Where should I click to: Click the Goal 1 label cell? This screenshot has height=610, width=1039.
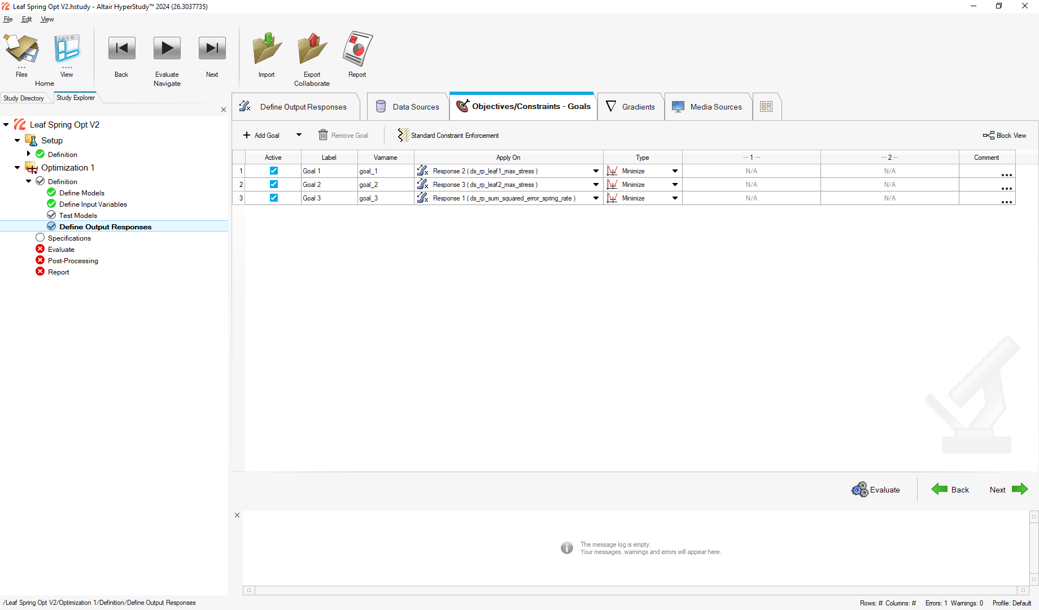coord(329,171)
